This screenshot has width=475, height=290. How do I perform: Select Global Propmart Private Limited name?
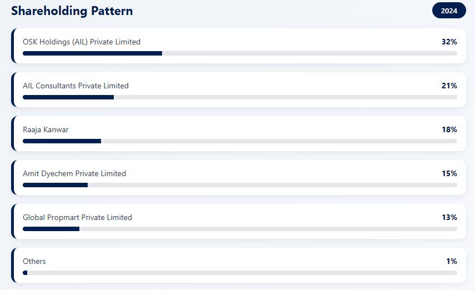(77, 217)
